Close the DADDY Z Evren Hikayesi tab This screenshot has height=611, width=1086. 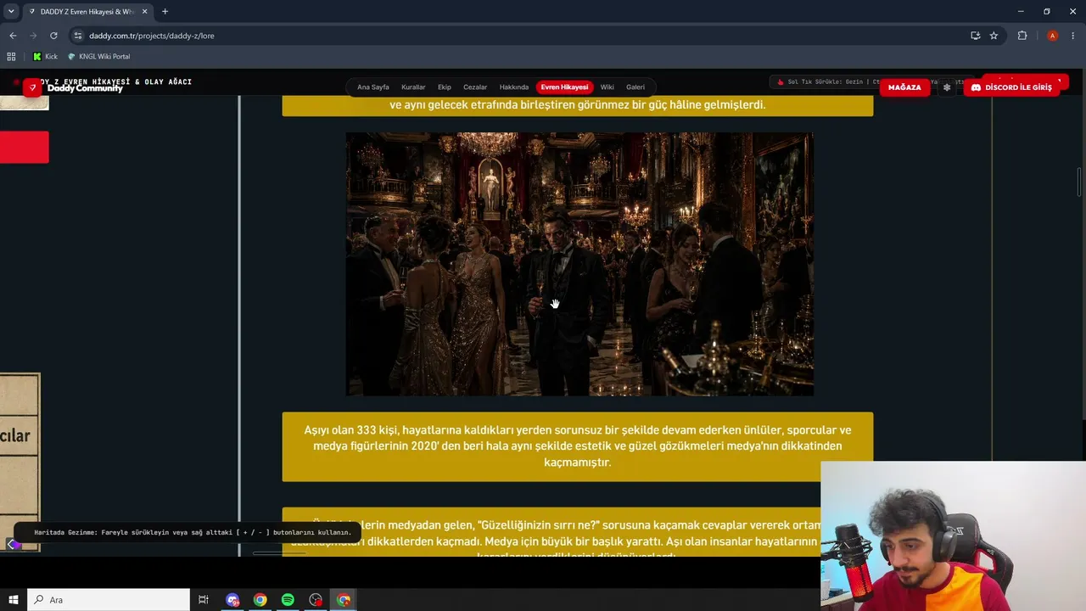tap(144, 12)
